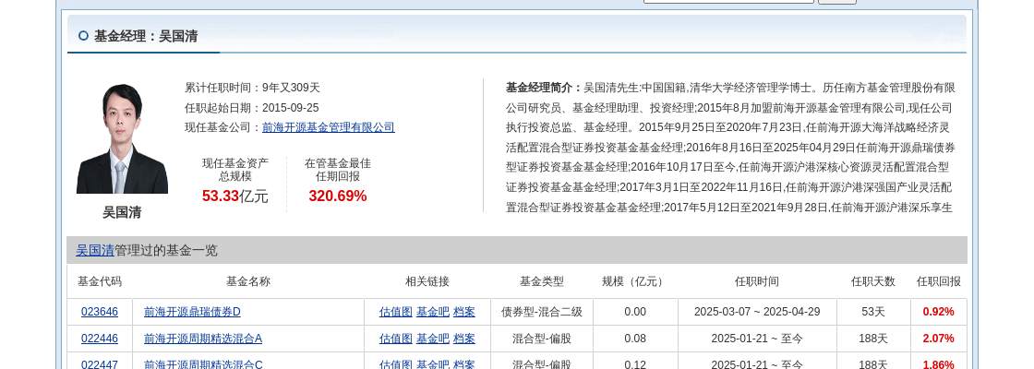The width and height of the screenshot is (1034, 369).
Task: Click the 规模(亿元) column header
Action: click(635, 281)
